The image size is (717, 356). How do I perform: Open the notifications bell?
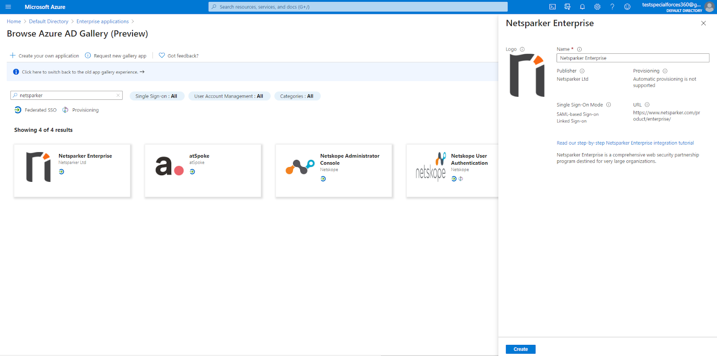coord(582,7)
